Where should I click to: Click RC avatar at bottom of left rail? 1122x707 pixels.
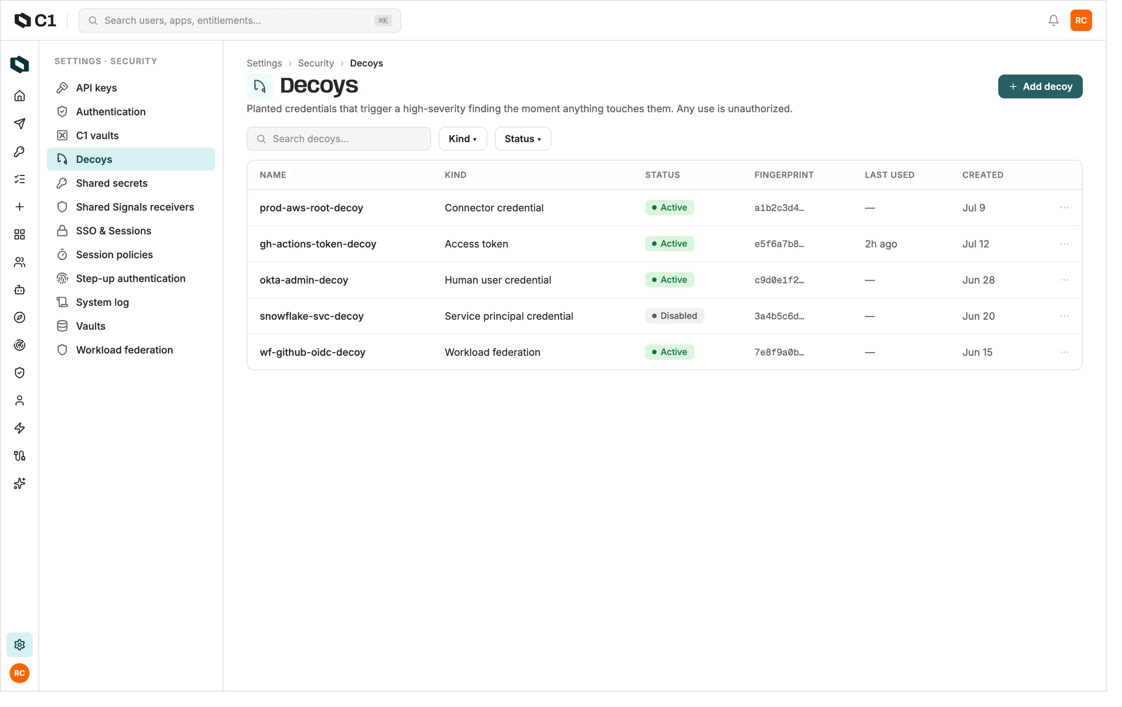[x=19, y=673]
